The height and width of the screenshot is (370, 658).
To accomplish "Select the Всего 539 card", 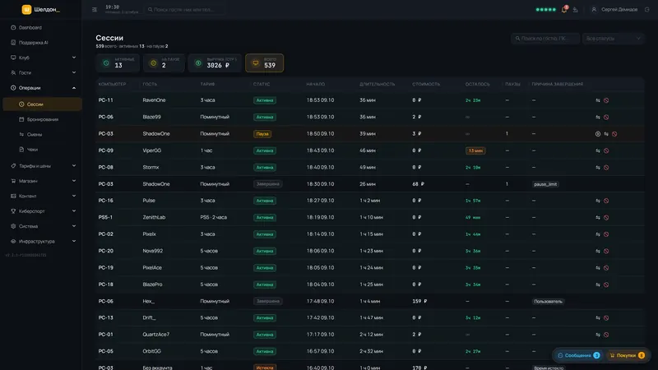I will click(x=264, y=63).
